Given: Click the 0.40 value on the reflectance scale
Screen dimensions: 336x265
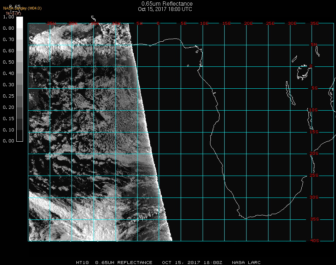Looking at the screenshot, I should click(8, 73).
